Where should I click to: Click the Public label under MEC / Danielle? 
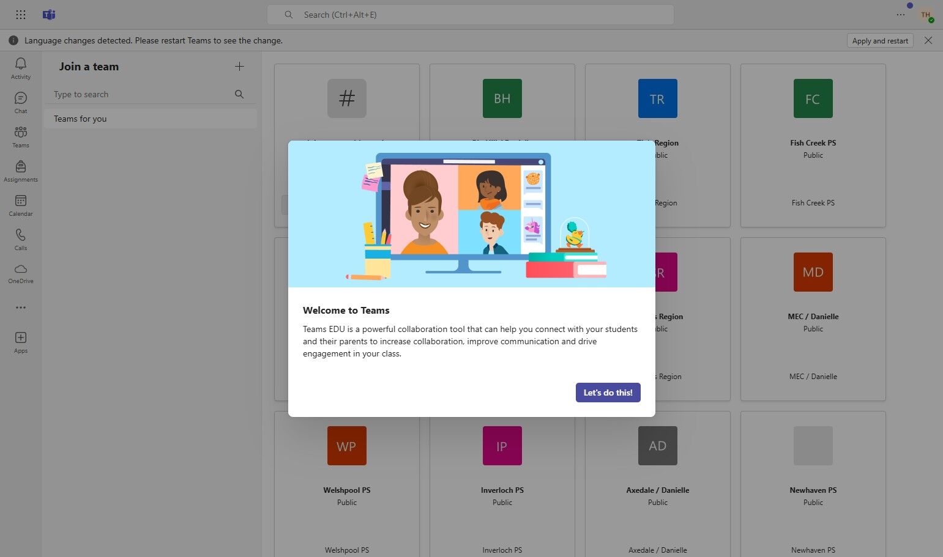tap(813, 328)
